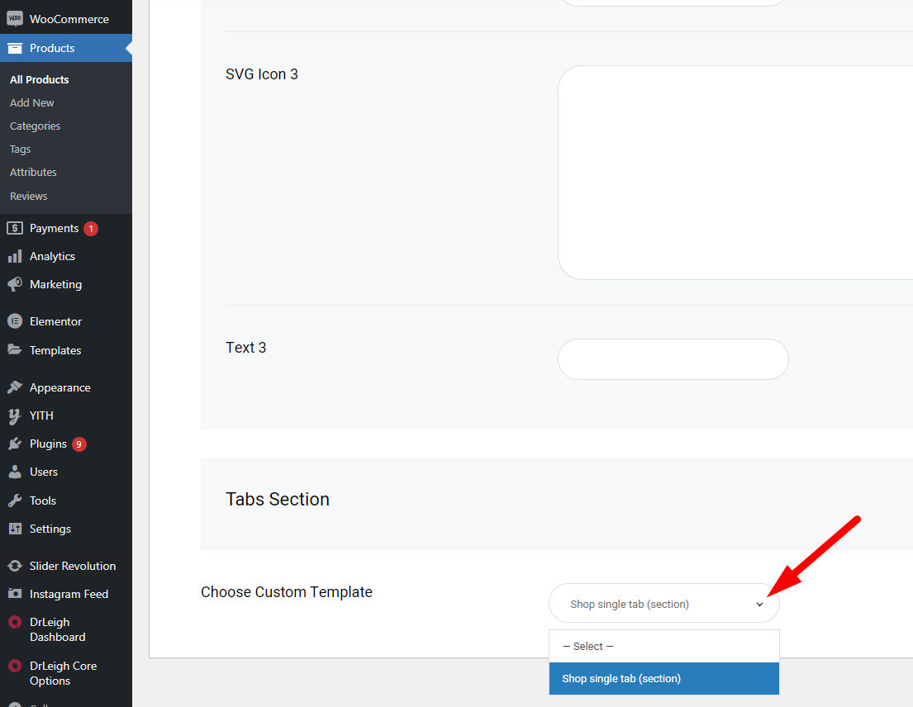The width and height of the screenshot is (913, 707).
Task: Click the SVG Icon 3 textarea
Action: tap(735, 173)
